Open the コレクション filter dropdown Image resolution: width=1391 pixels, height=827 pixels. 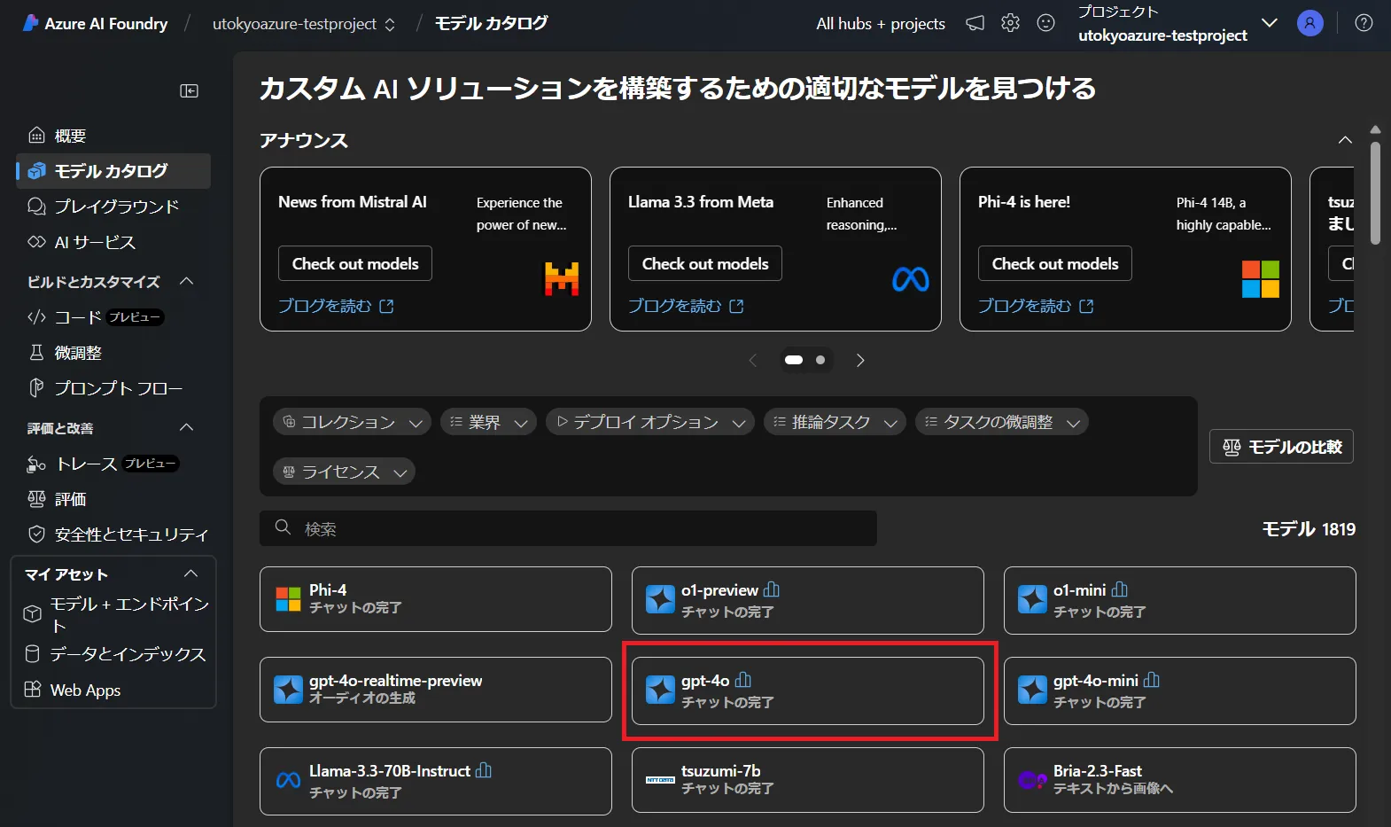coord(352,422)
